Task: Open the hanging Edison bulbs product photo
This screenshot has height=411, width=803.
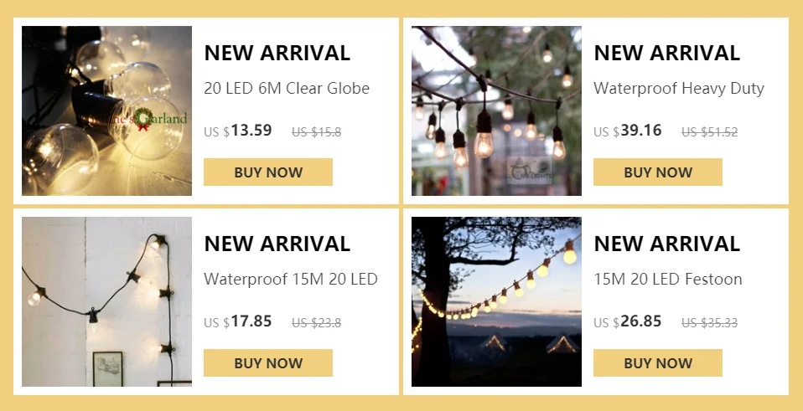Action: (496, 110)
